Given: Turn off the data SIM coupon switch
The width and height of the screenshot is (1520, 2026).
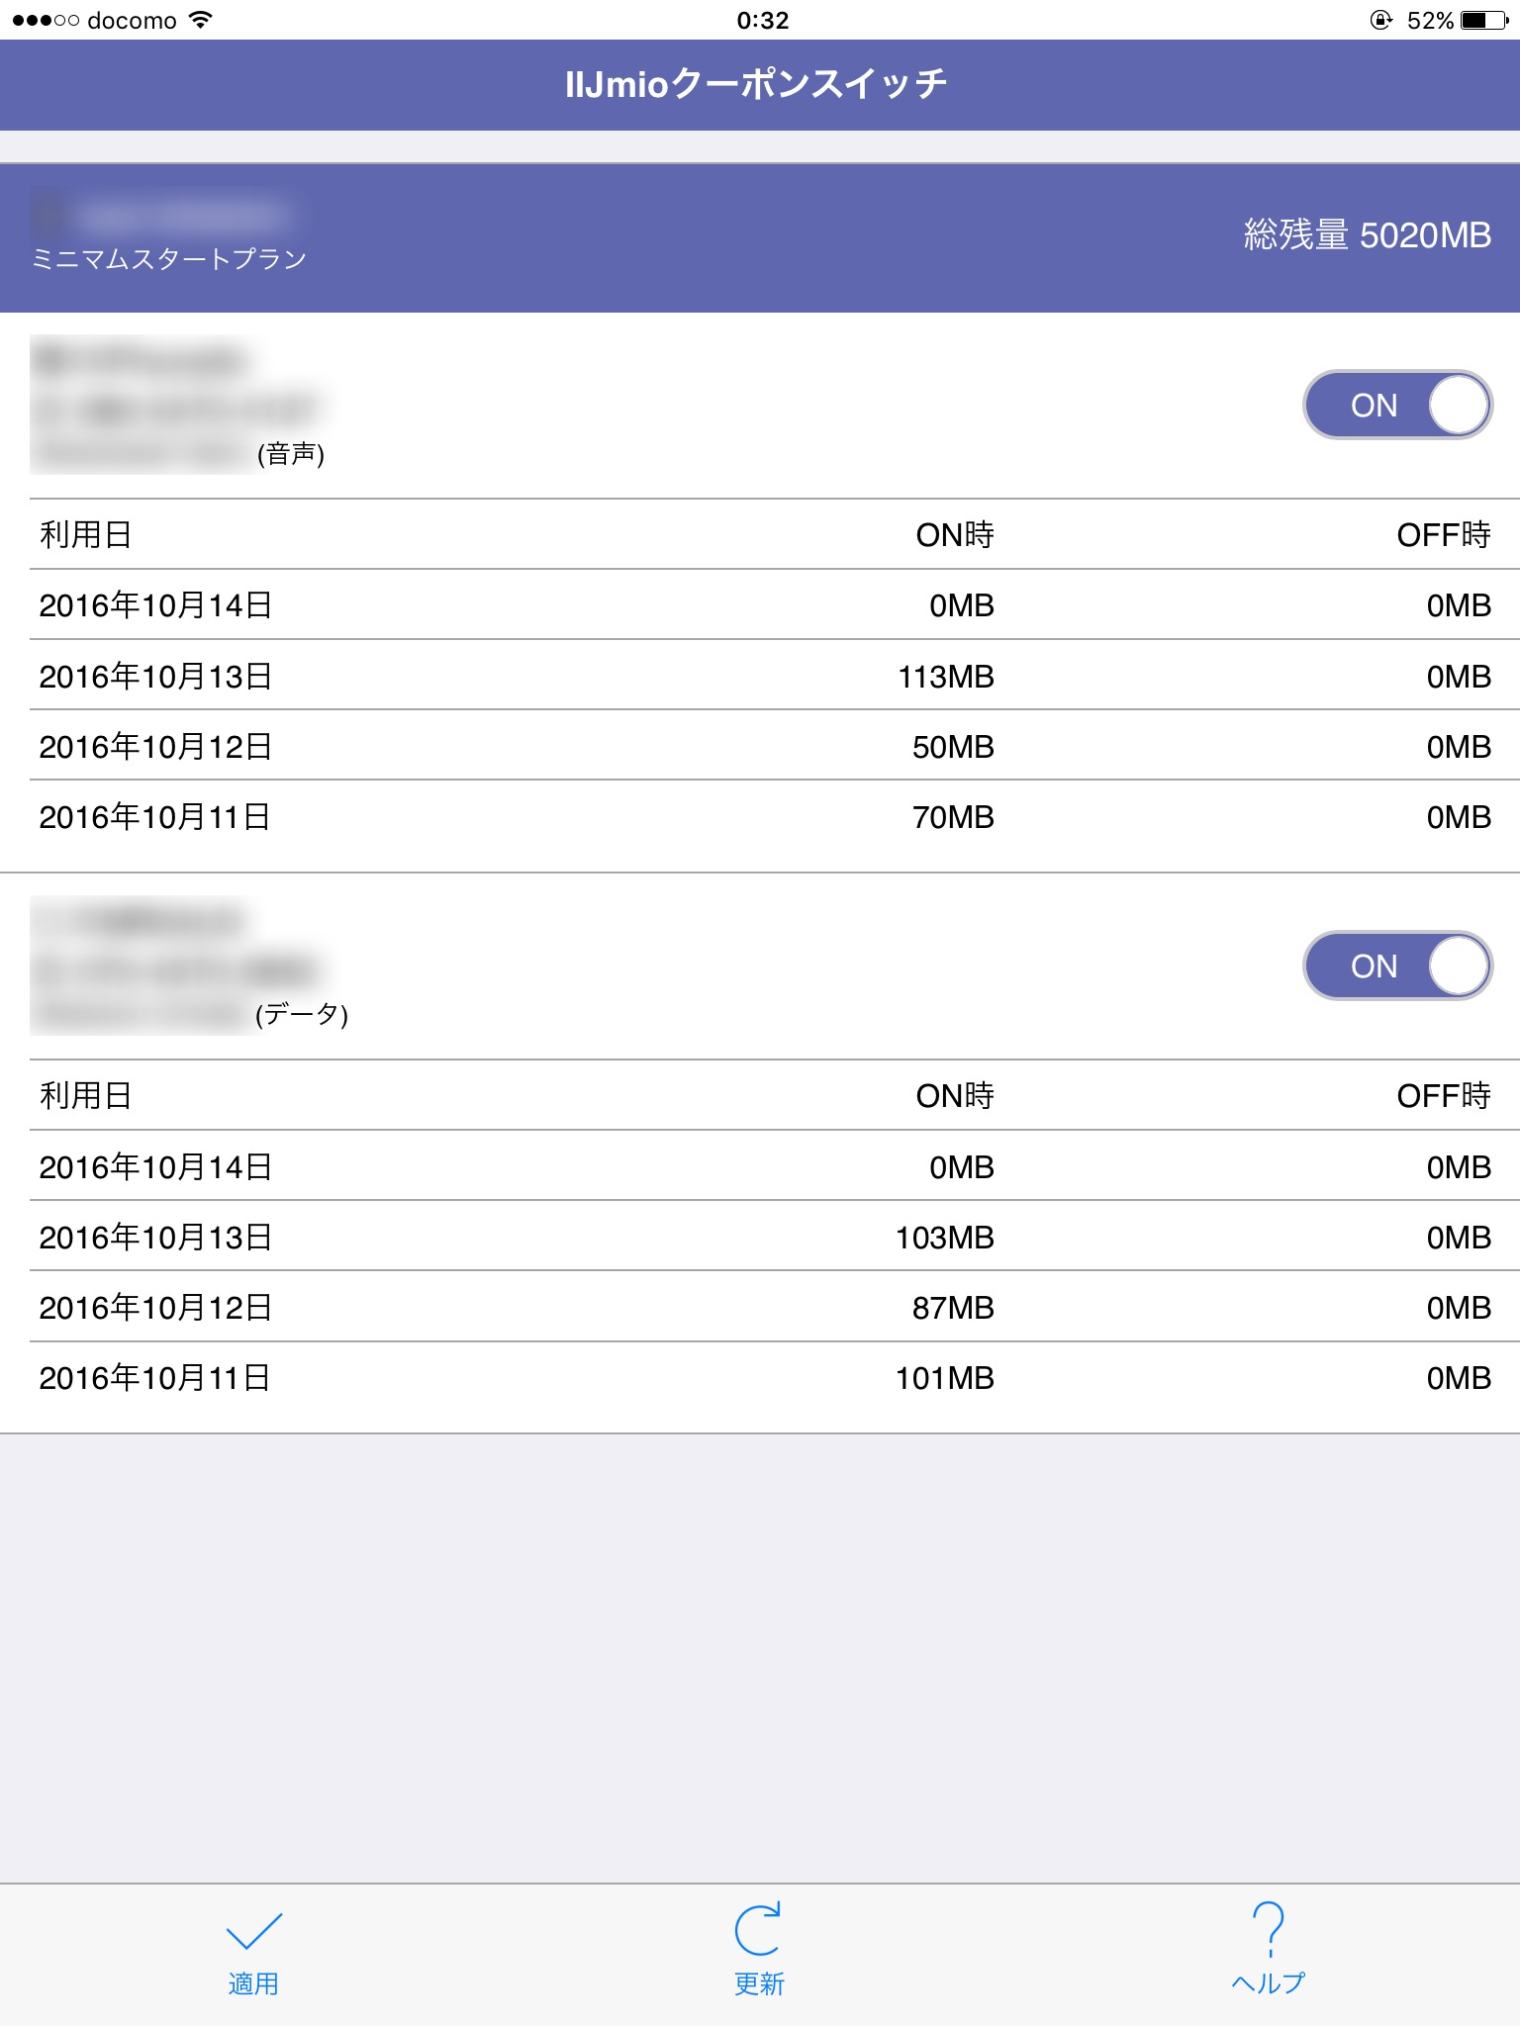Looking at the screenshot, I should click(x=1397, y=966).
